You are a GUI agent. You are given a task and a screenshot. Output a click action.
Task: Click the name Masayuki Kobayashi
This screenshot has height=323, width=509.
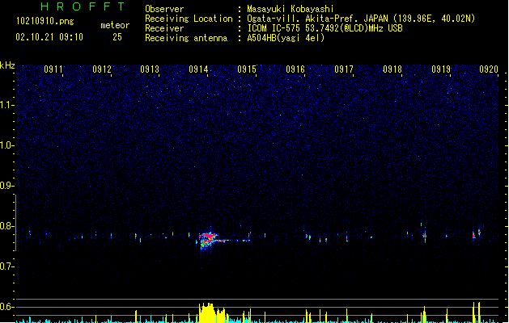point(291,9)
